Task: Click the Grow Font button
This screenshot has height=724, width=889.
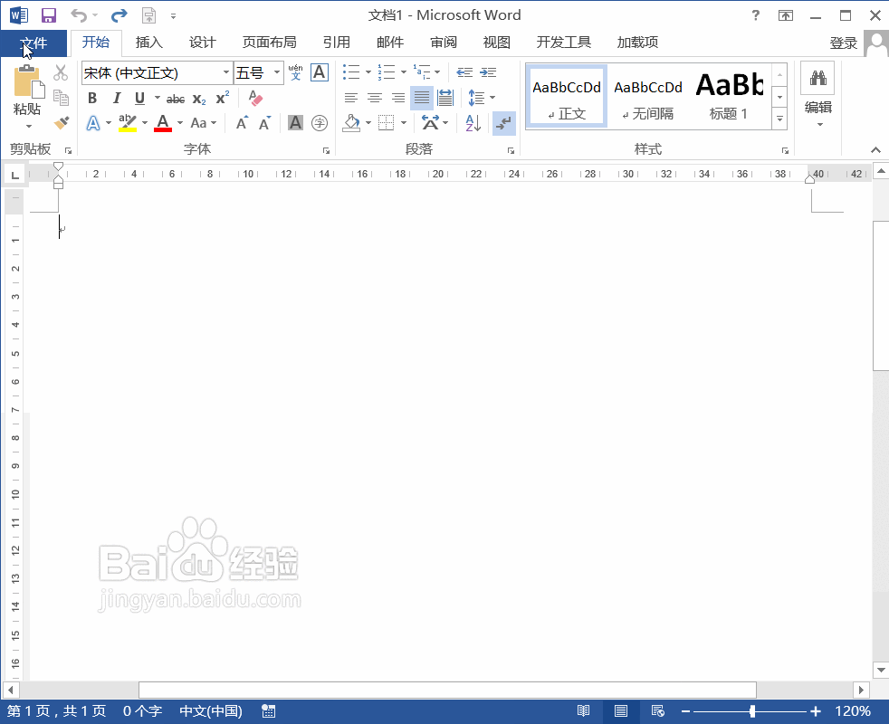Action: 242,123
